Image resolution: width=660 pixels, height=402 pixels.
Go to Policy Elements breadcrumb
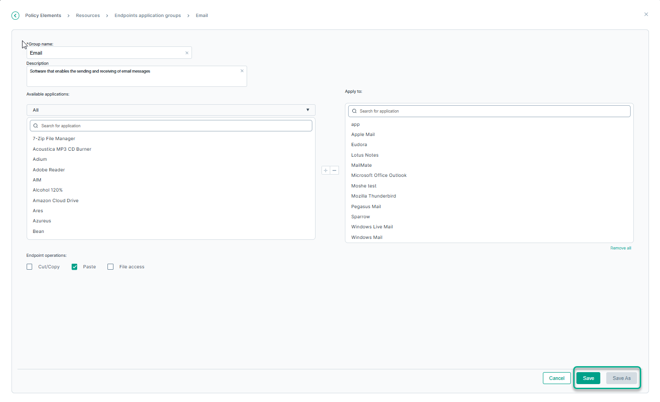point(43,16)
